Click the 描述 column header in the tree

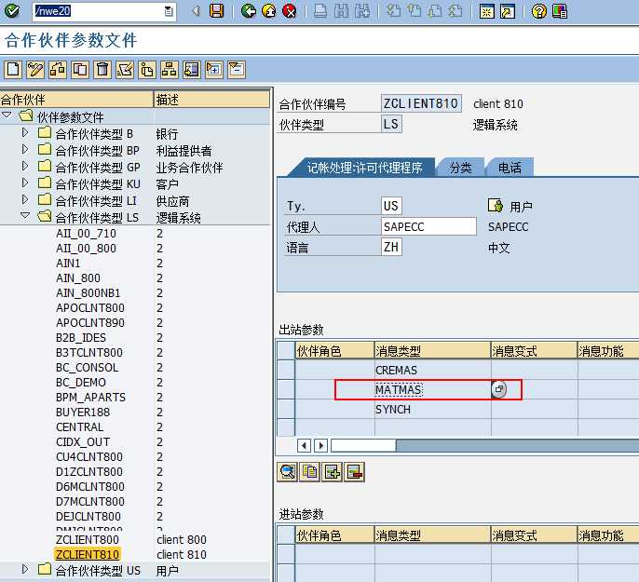click(x=212, y=100)
